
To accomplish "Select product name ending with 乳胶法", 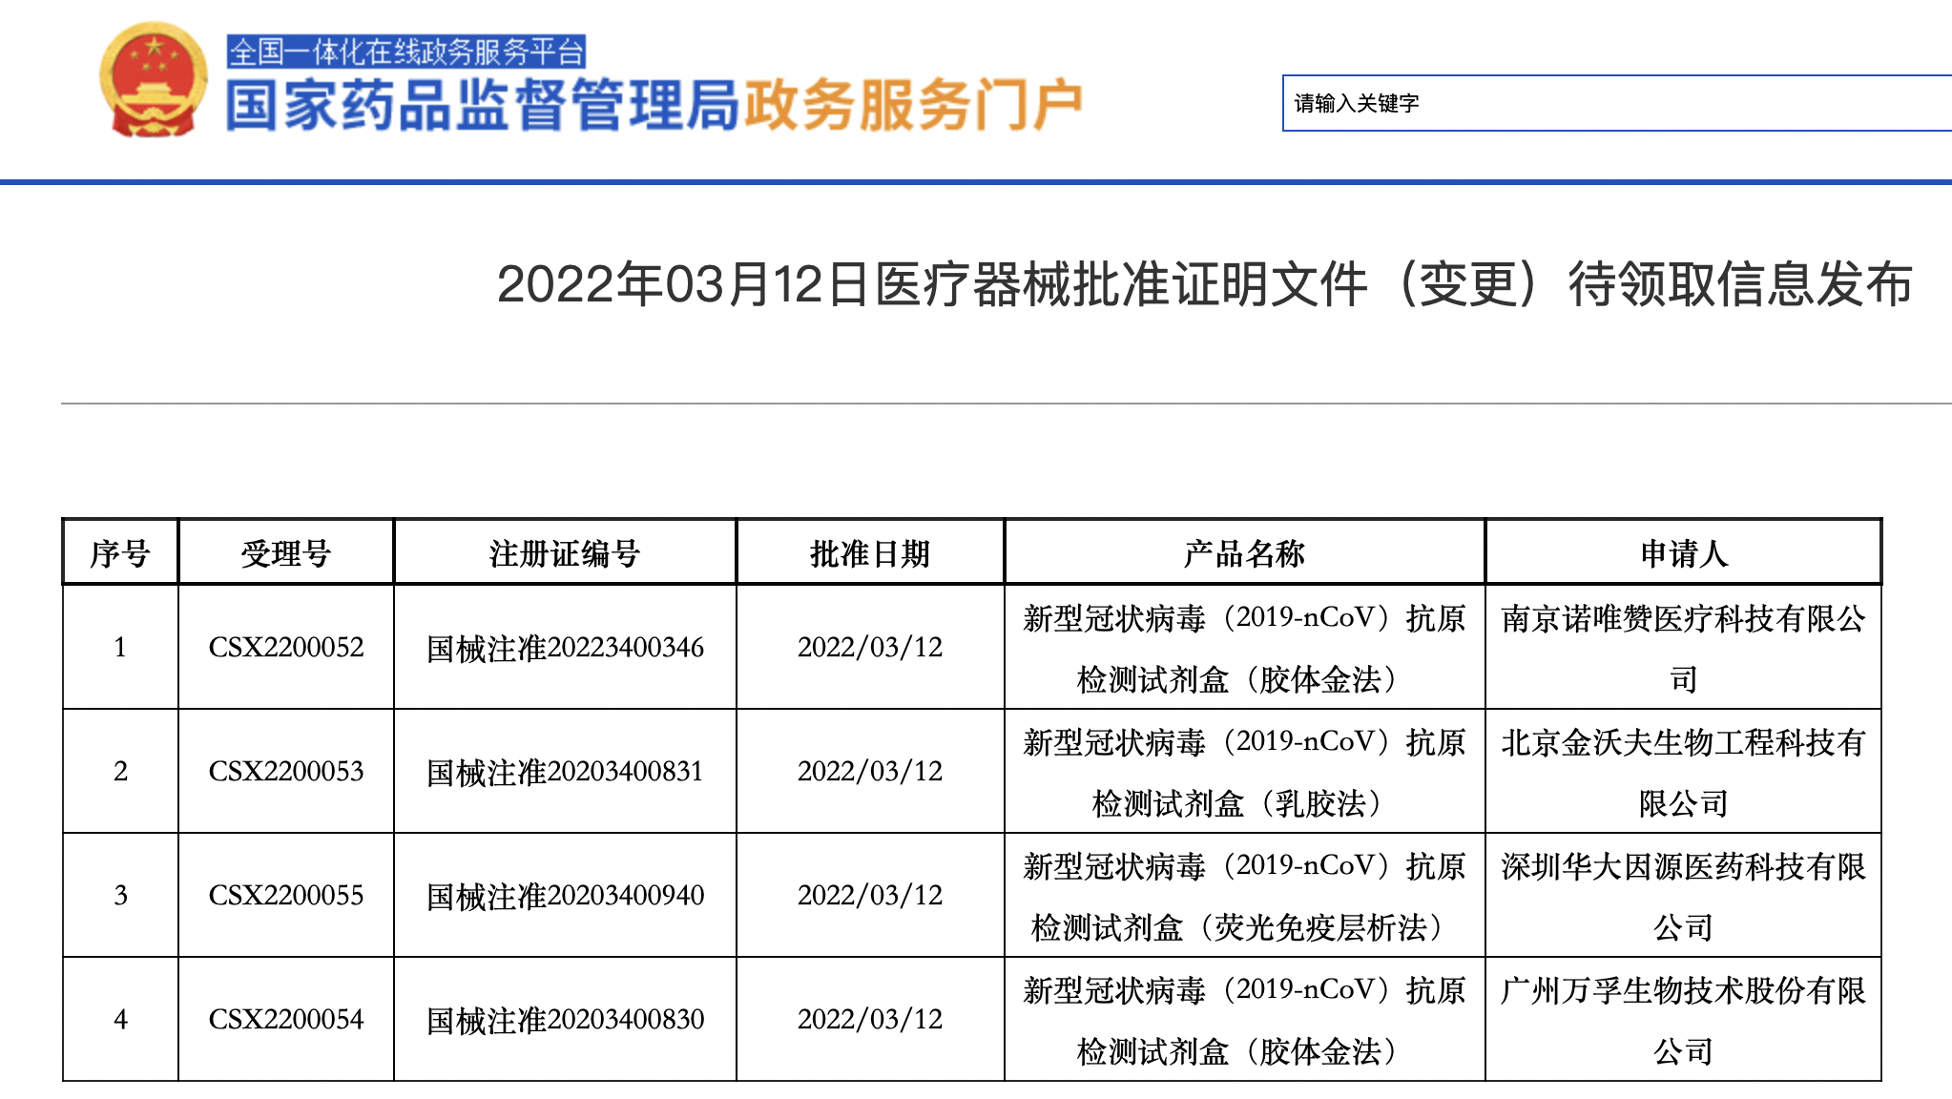I will [1244, 773].
